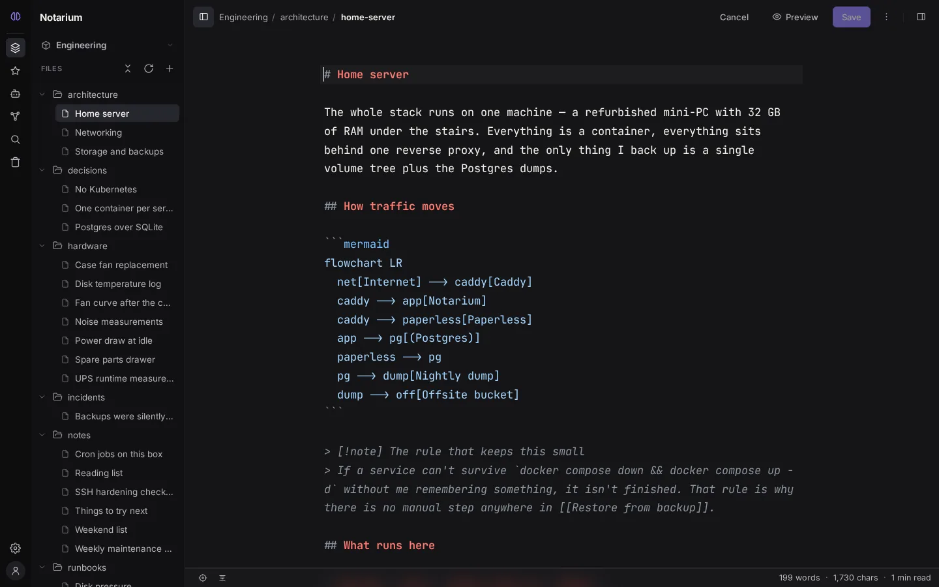Image resolution: width=939 pixels, height=587 pixels.
Task: Open the Disk temperature log note
Action: point(117,284)
